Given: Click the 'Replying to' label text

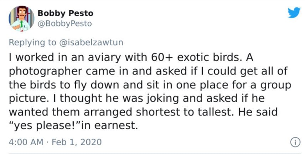Looking at the screenshot, I should [x=32, y=42].
